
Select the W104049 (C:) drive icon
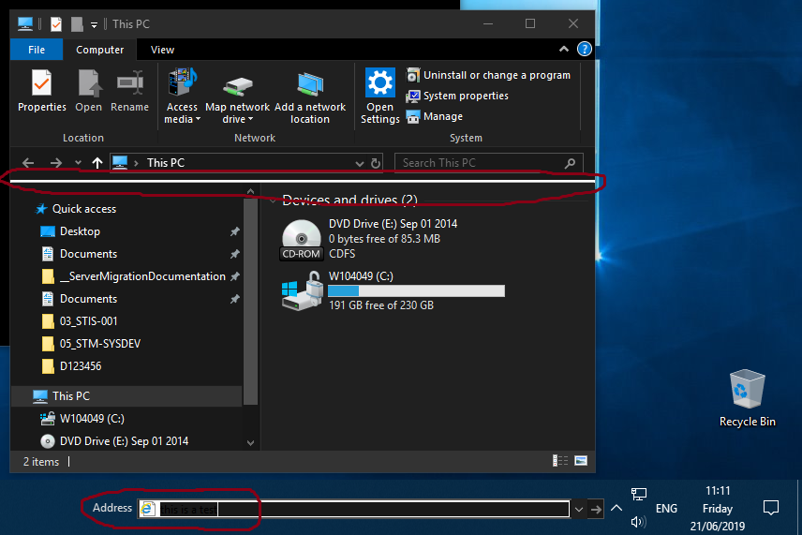(302, 290)
